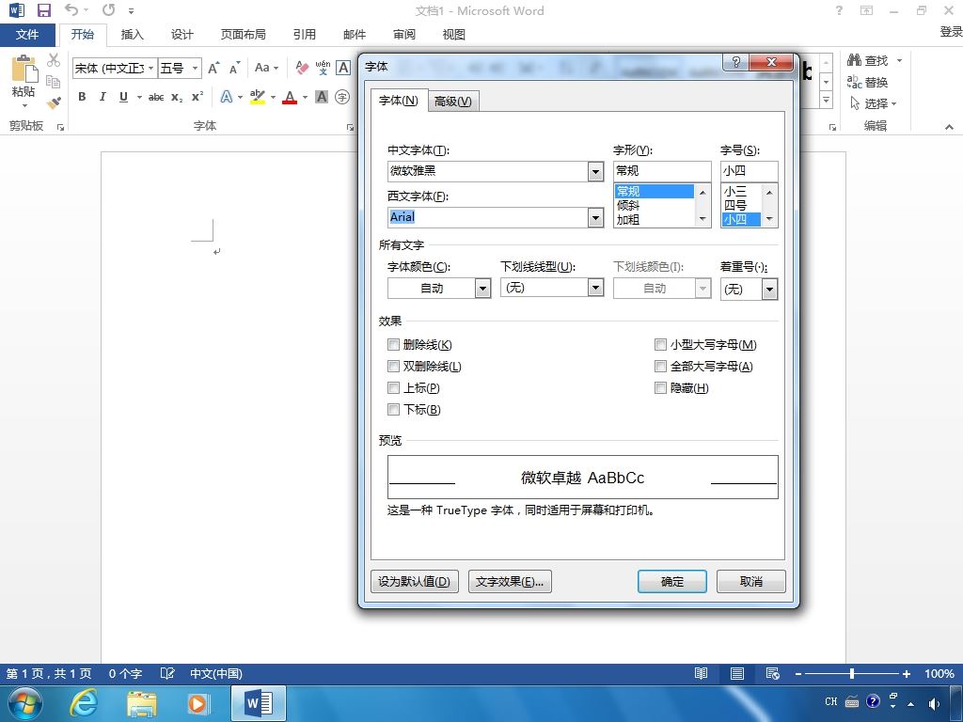
Task: Open the 西文字体 Arial dropdown arrow
Action: coord(595,217)
